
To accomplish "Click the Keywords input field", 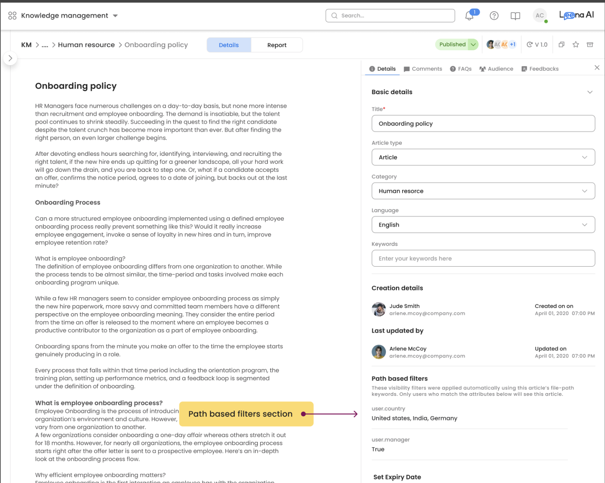I will 483,259.
